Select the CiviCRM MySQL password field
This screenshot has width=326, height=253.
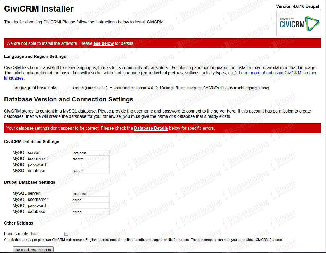point(91,165)
